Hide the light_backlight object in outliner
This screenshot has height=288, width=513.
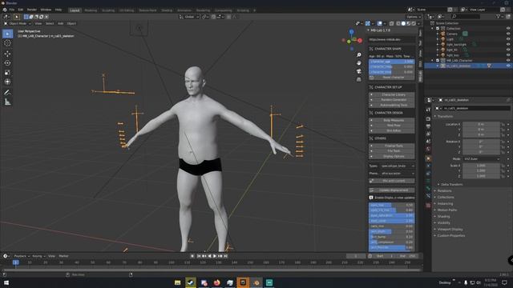click(508, 45)
